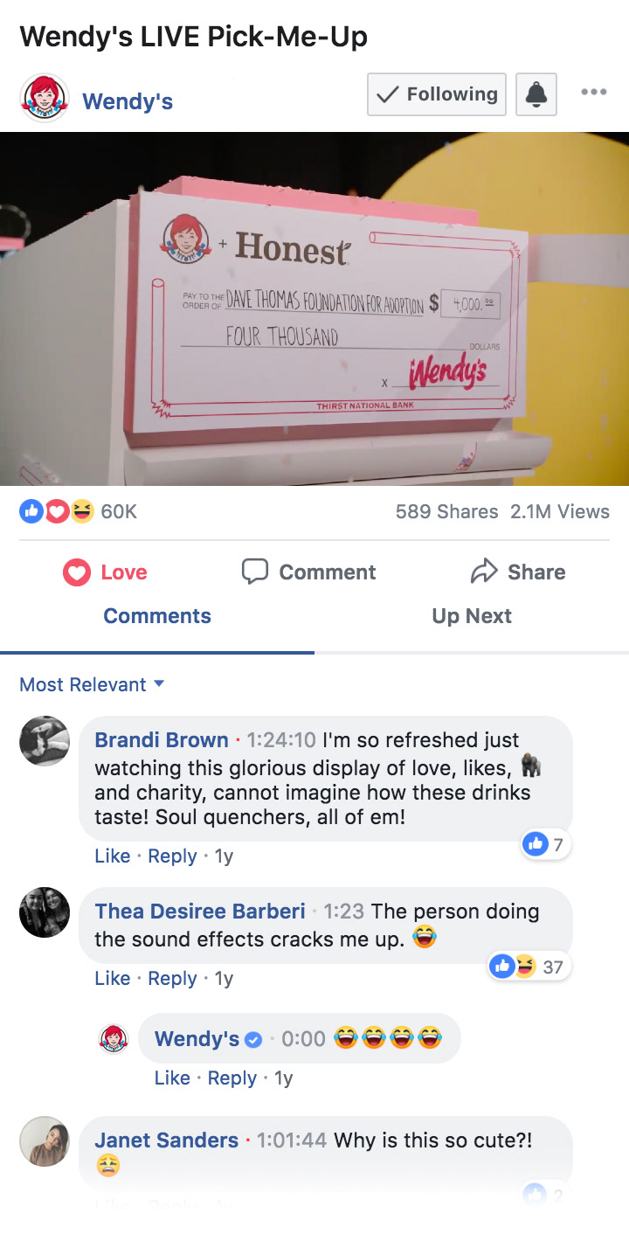Click Wendy's profile avatar at top
629x1234 pixels.
pos(44,98)
